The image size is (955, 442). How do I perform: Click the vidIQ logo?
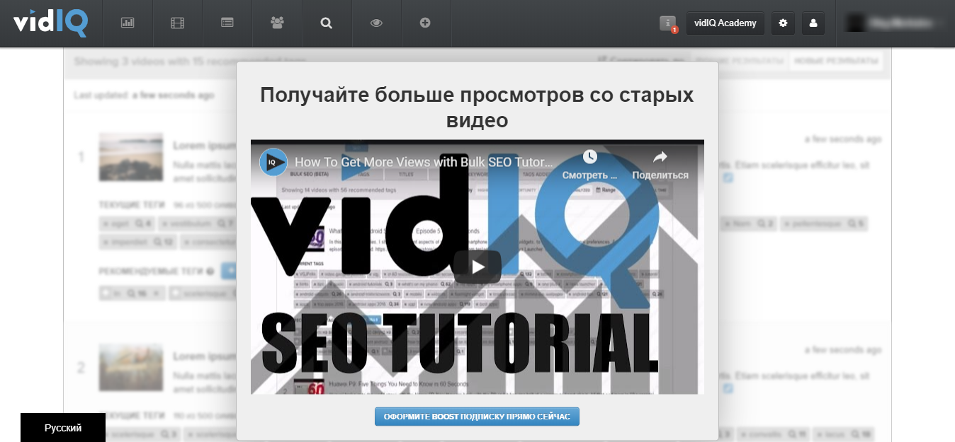coord(50,23)
